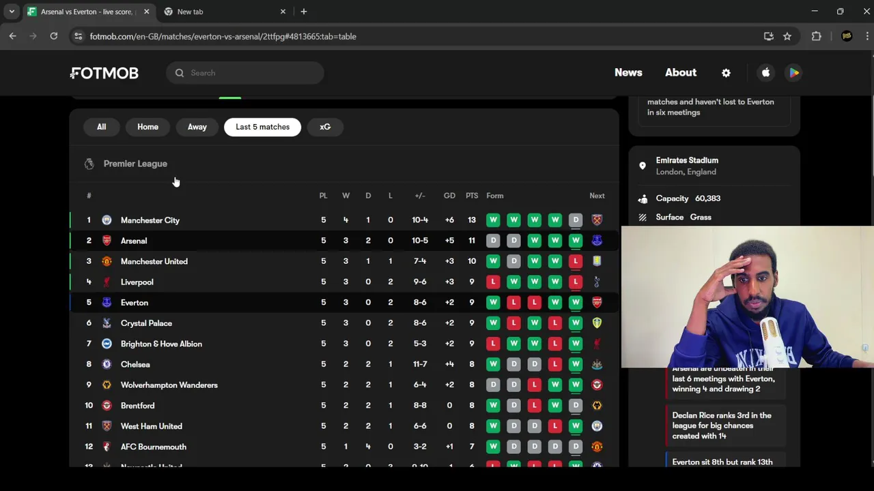Click the GD column header
The image size is (874, 491).
coord(449,196)
